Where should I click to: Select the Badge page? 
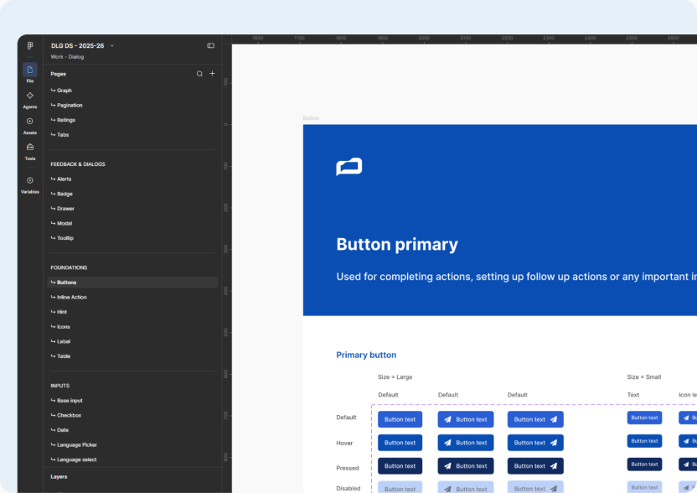click(x=132, y=194)
